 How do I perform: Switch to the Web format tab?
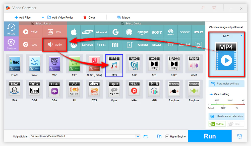[31, 44]
